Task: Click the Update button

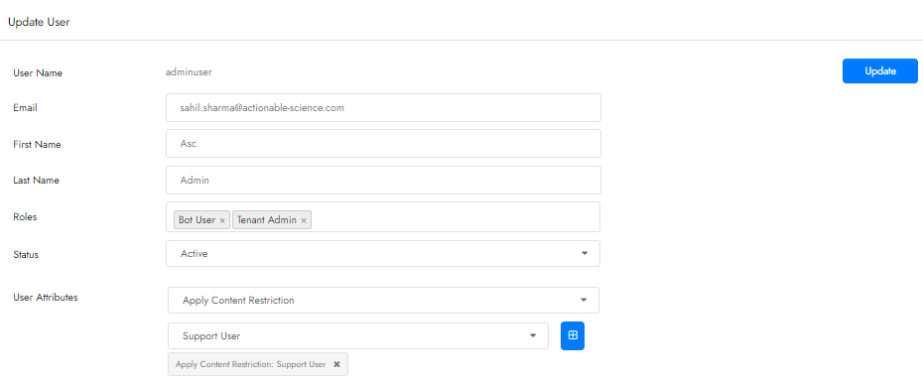Action: (880, 70)
